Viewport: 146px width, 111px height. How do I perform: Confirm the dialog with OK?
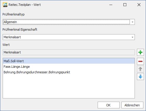coord(108,105)
